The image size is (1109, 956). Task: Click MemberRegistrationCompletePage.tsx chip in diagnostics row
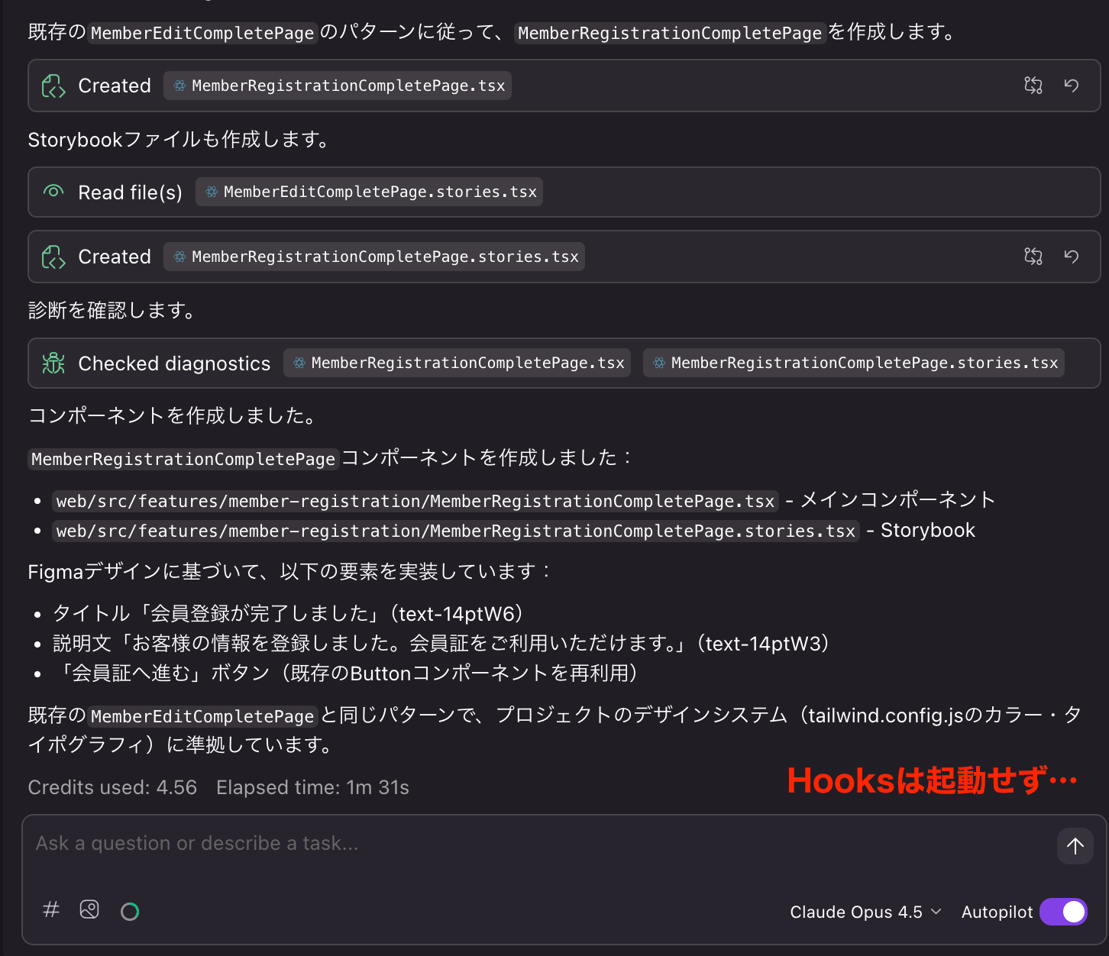(457, 363)
